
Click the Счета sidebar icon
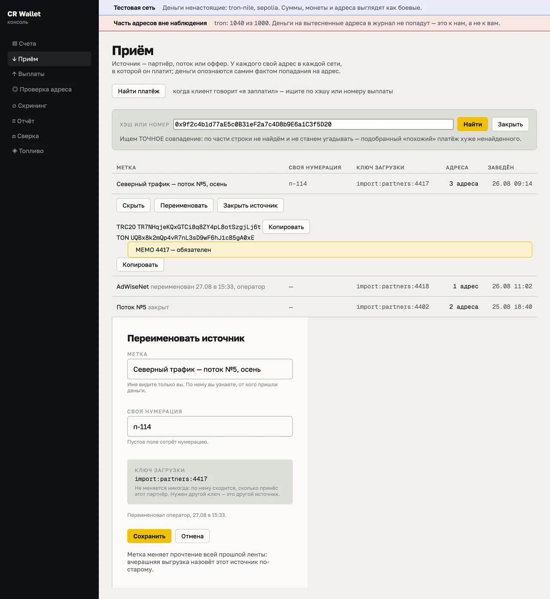coord(15,43)
